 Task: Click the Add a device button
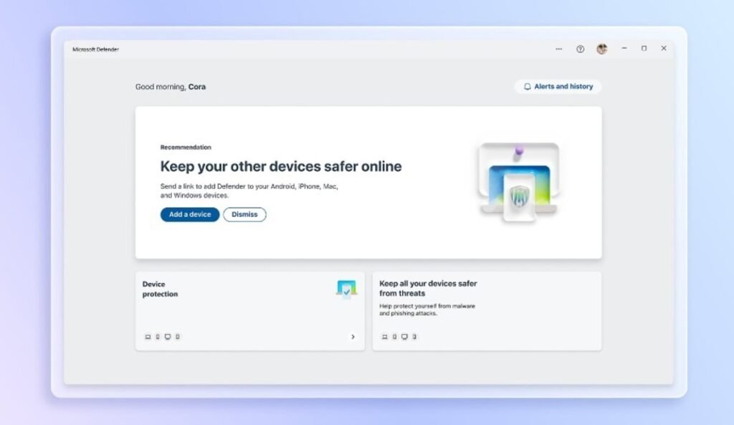click(x=189, y=214)
